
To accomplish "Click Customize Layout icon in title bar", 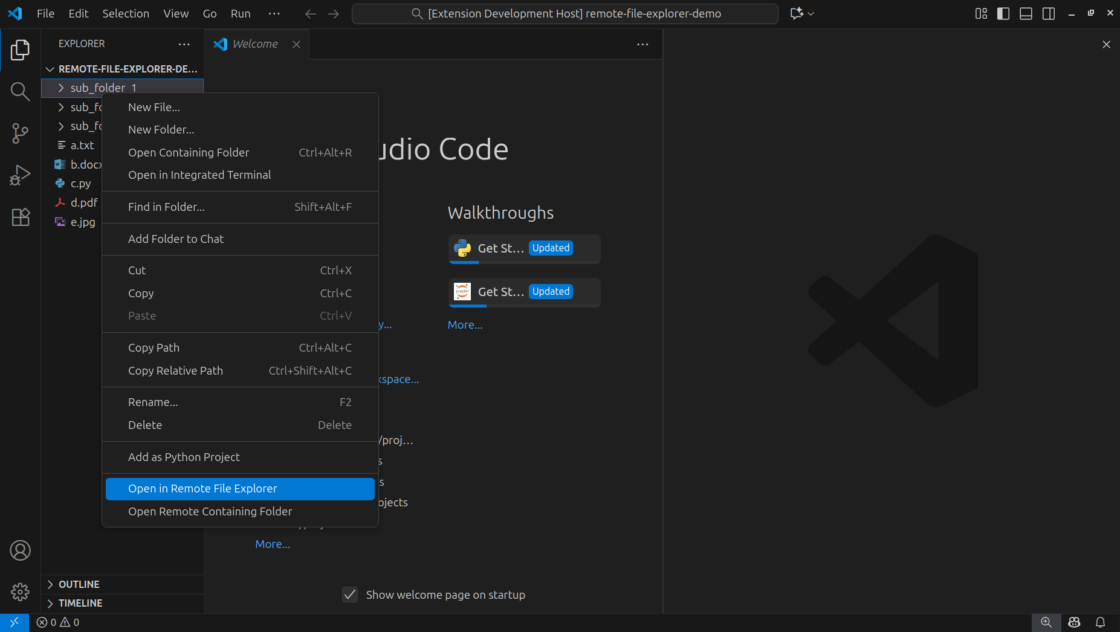I will [x=981, y=13].
